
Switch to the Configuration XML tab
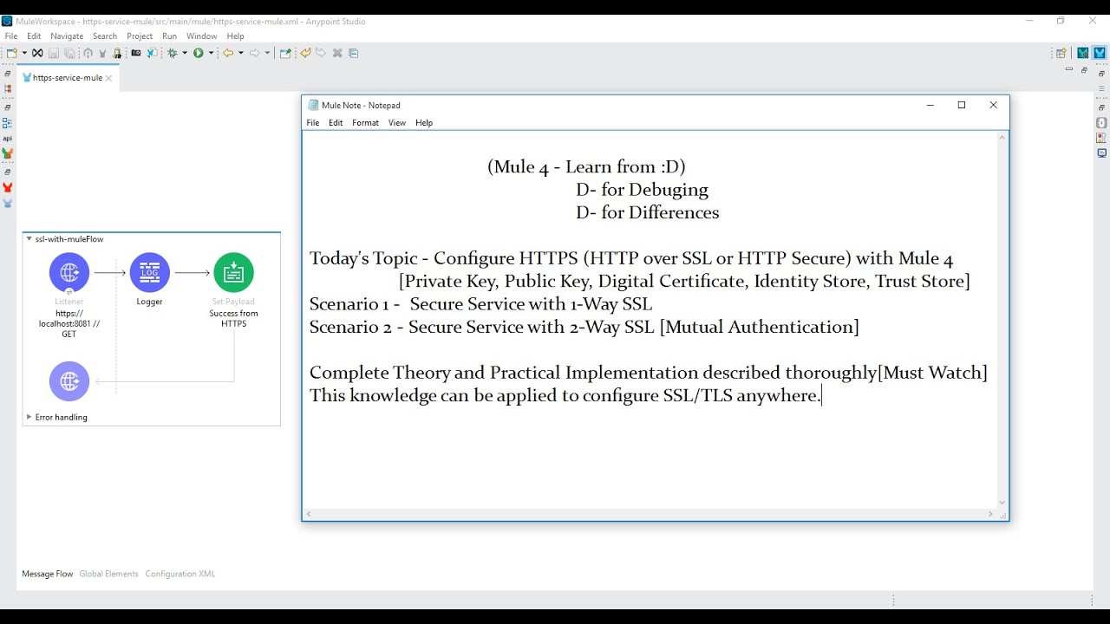pos(180,574)
